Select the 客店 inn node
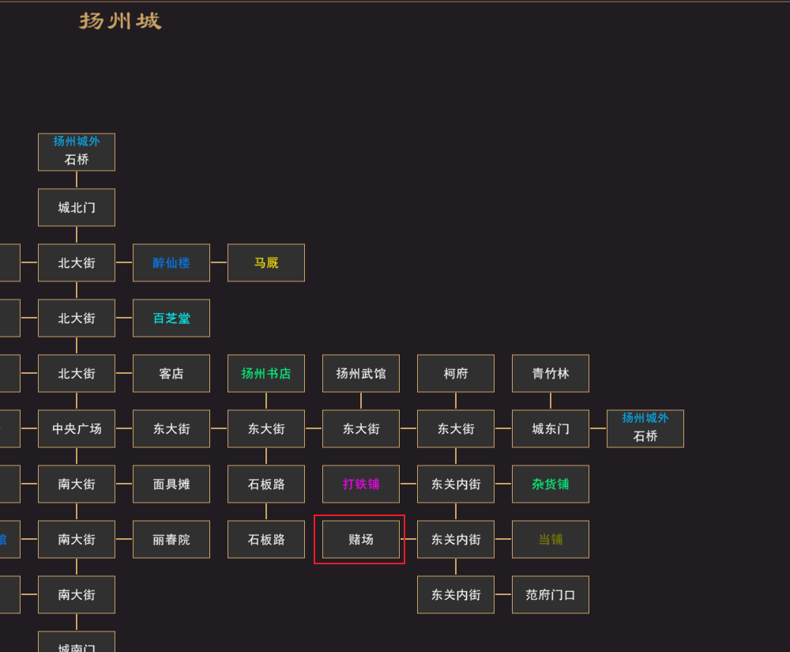The image size is (790, 652). (171, 373)
